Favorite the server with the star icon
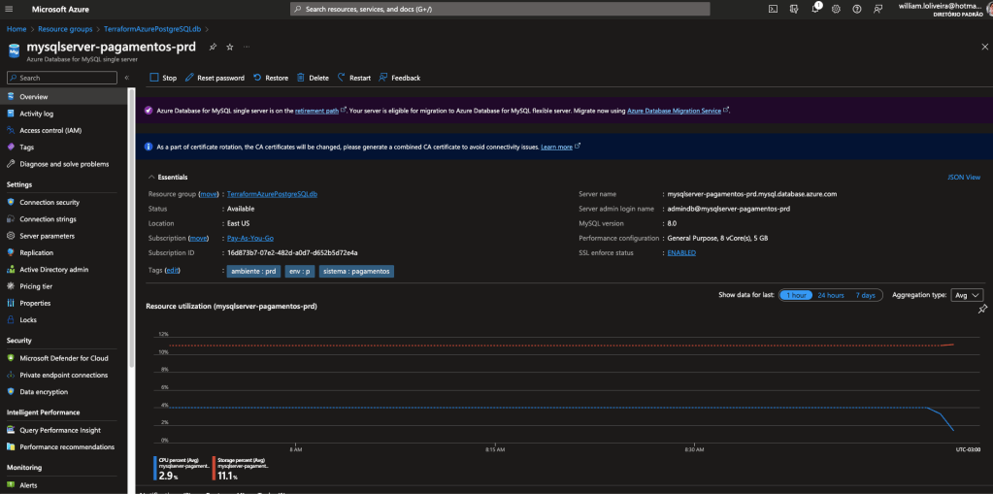This screenshot has width=993, height=494. point(230,47)
